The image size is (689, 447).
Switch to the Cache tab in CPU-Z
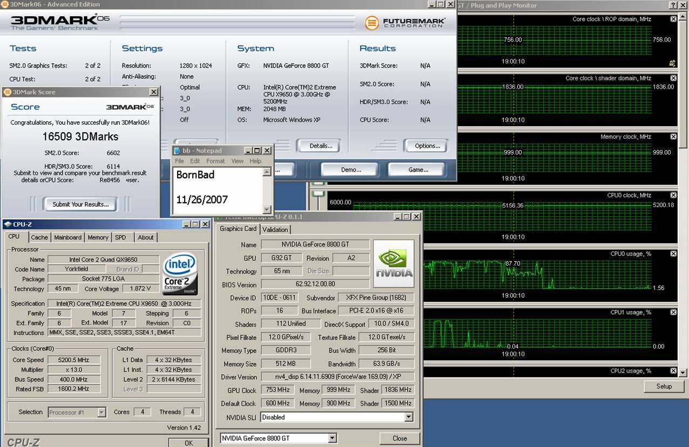pos(39,238)
